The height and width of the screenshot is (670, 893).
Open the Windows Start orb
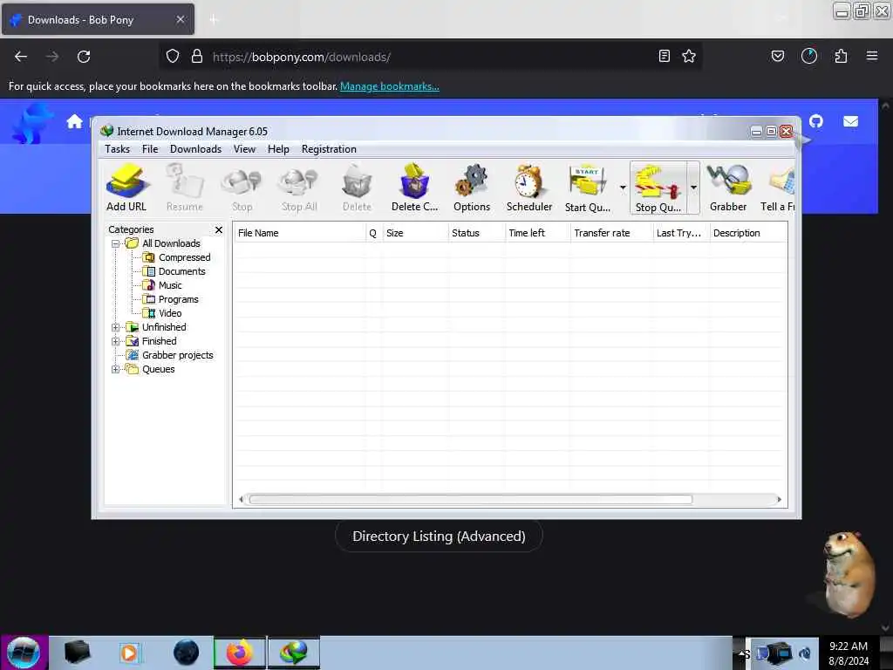(x=24, y=653)
